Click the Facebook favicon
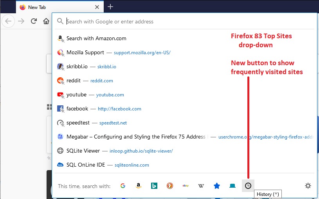319x199 pixels. tap(60, 109)
